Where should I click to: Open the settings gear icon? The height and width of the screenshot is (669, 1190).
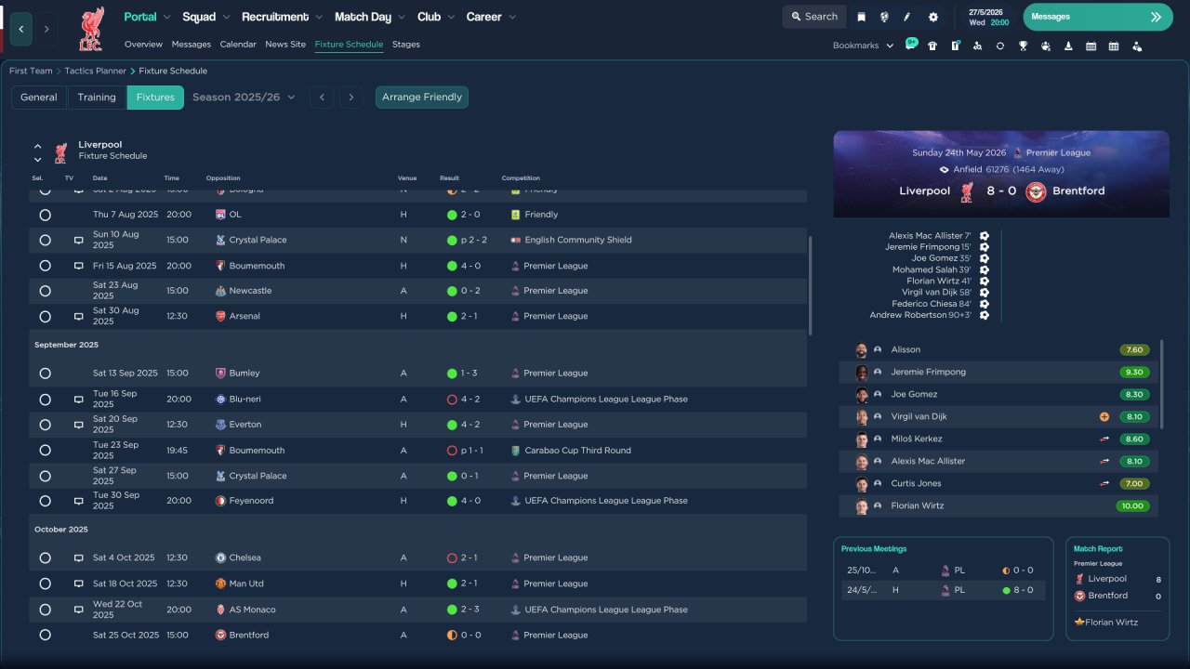(933, 17)
